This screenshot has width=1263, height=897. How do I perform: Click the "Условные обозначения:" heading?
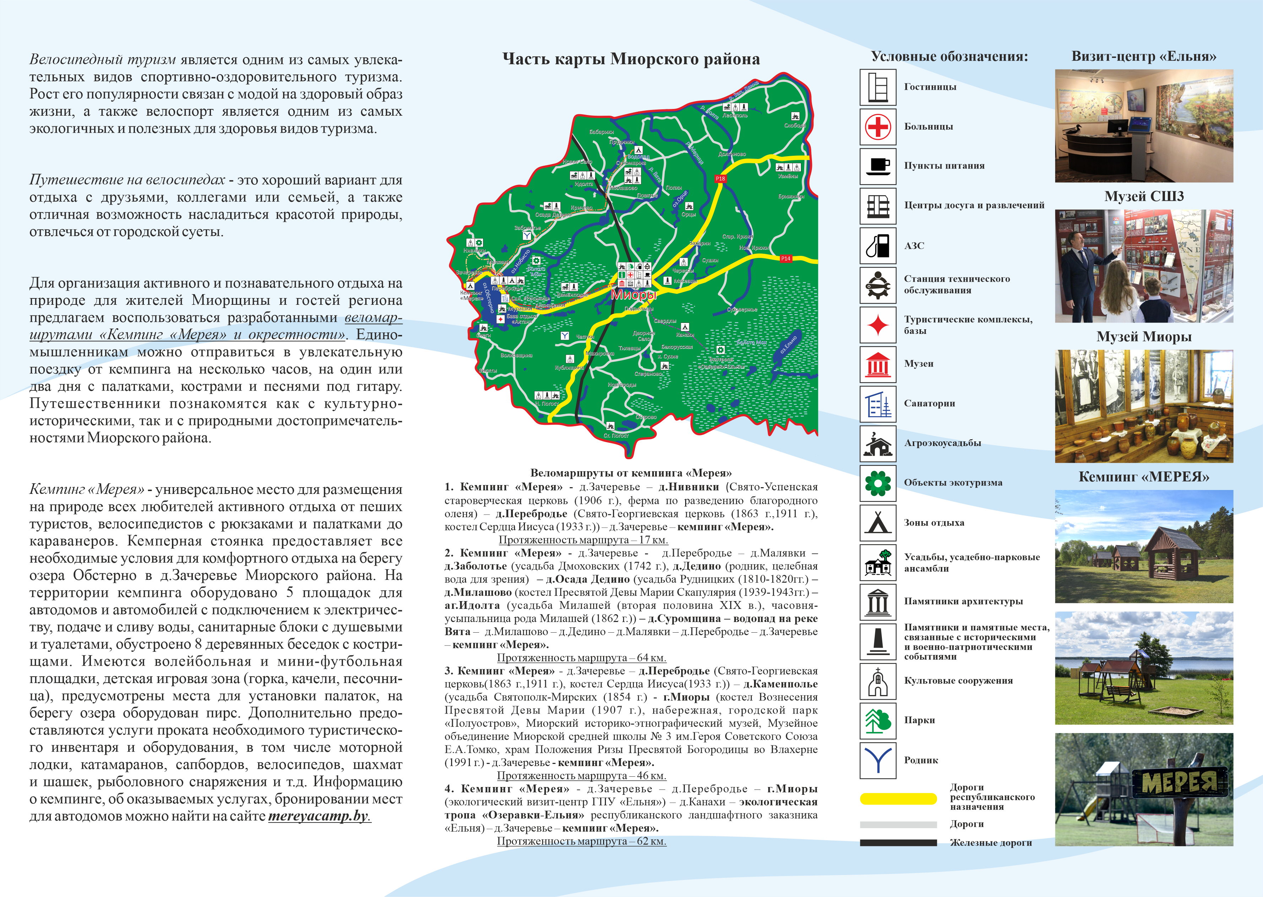950,56
